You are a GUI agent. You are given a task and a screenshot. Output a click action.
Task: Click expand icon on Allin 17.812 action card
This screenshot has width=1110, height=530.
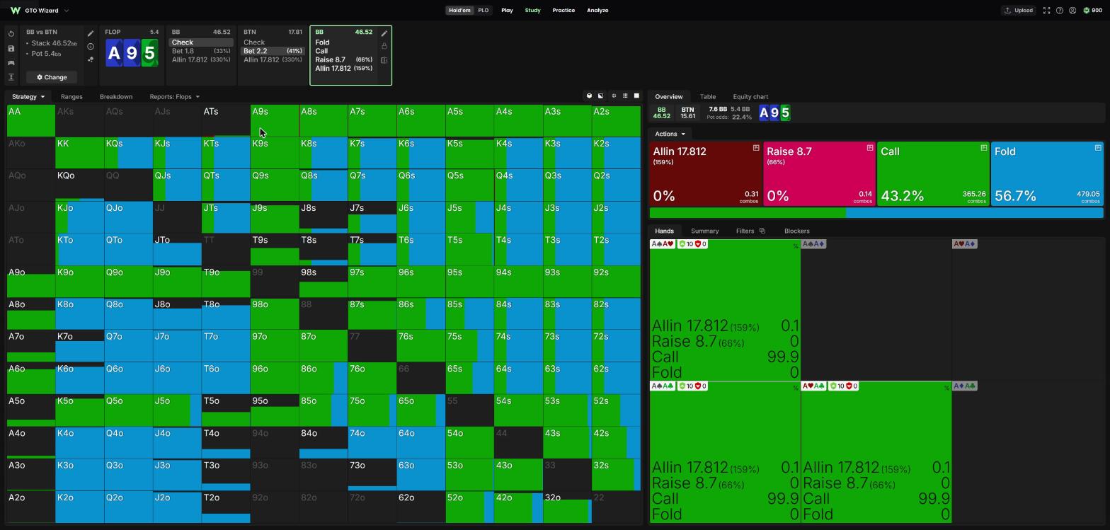point(756,148)
